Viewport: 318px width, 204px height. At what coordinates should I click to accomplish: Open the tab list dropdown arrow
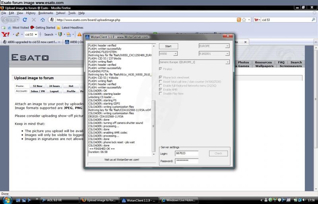(316, 42)
